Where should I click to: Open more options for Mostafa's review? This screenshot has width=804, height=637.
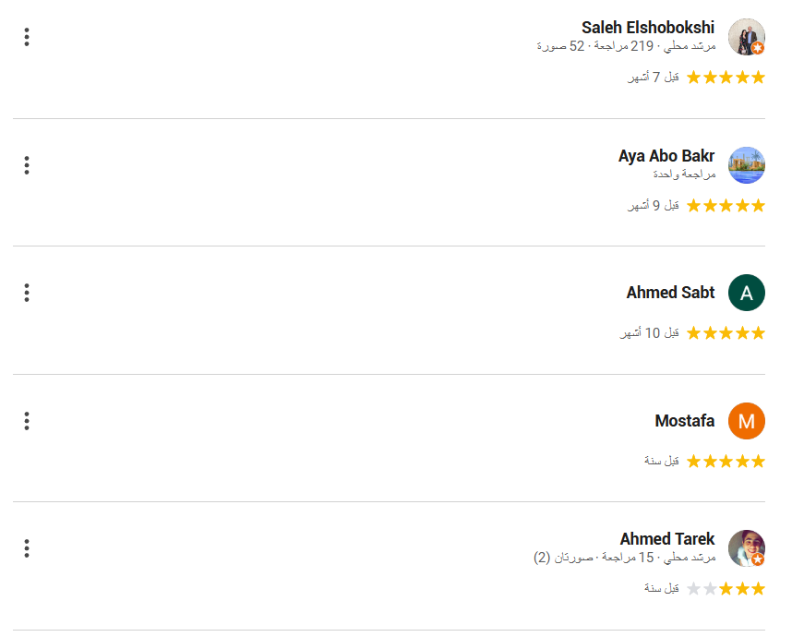tap(27, 421)
